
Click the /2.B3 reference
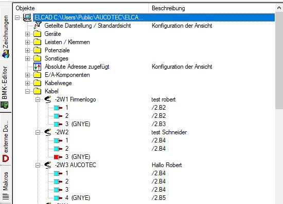click(x=158, y=124)
